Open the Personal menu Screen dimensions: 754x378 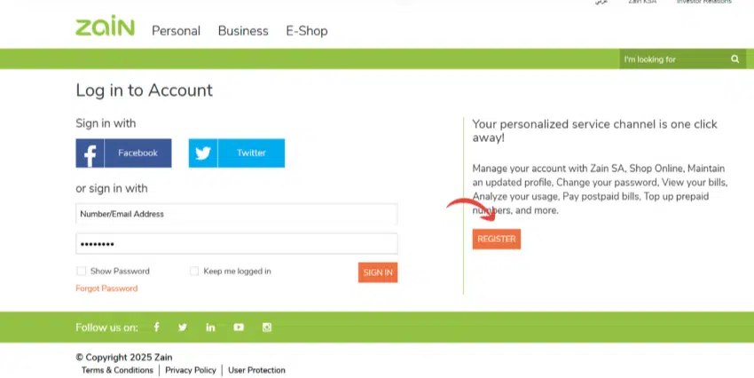(176, 31)
